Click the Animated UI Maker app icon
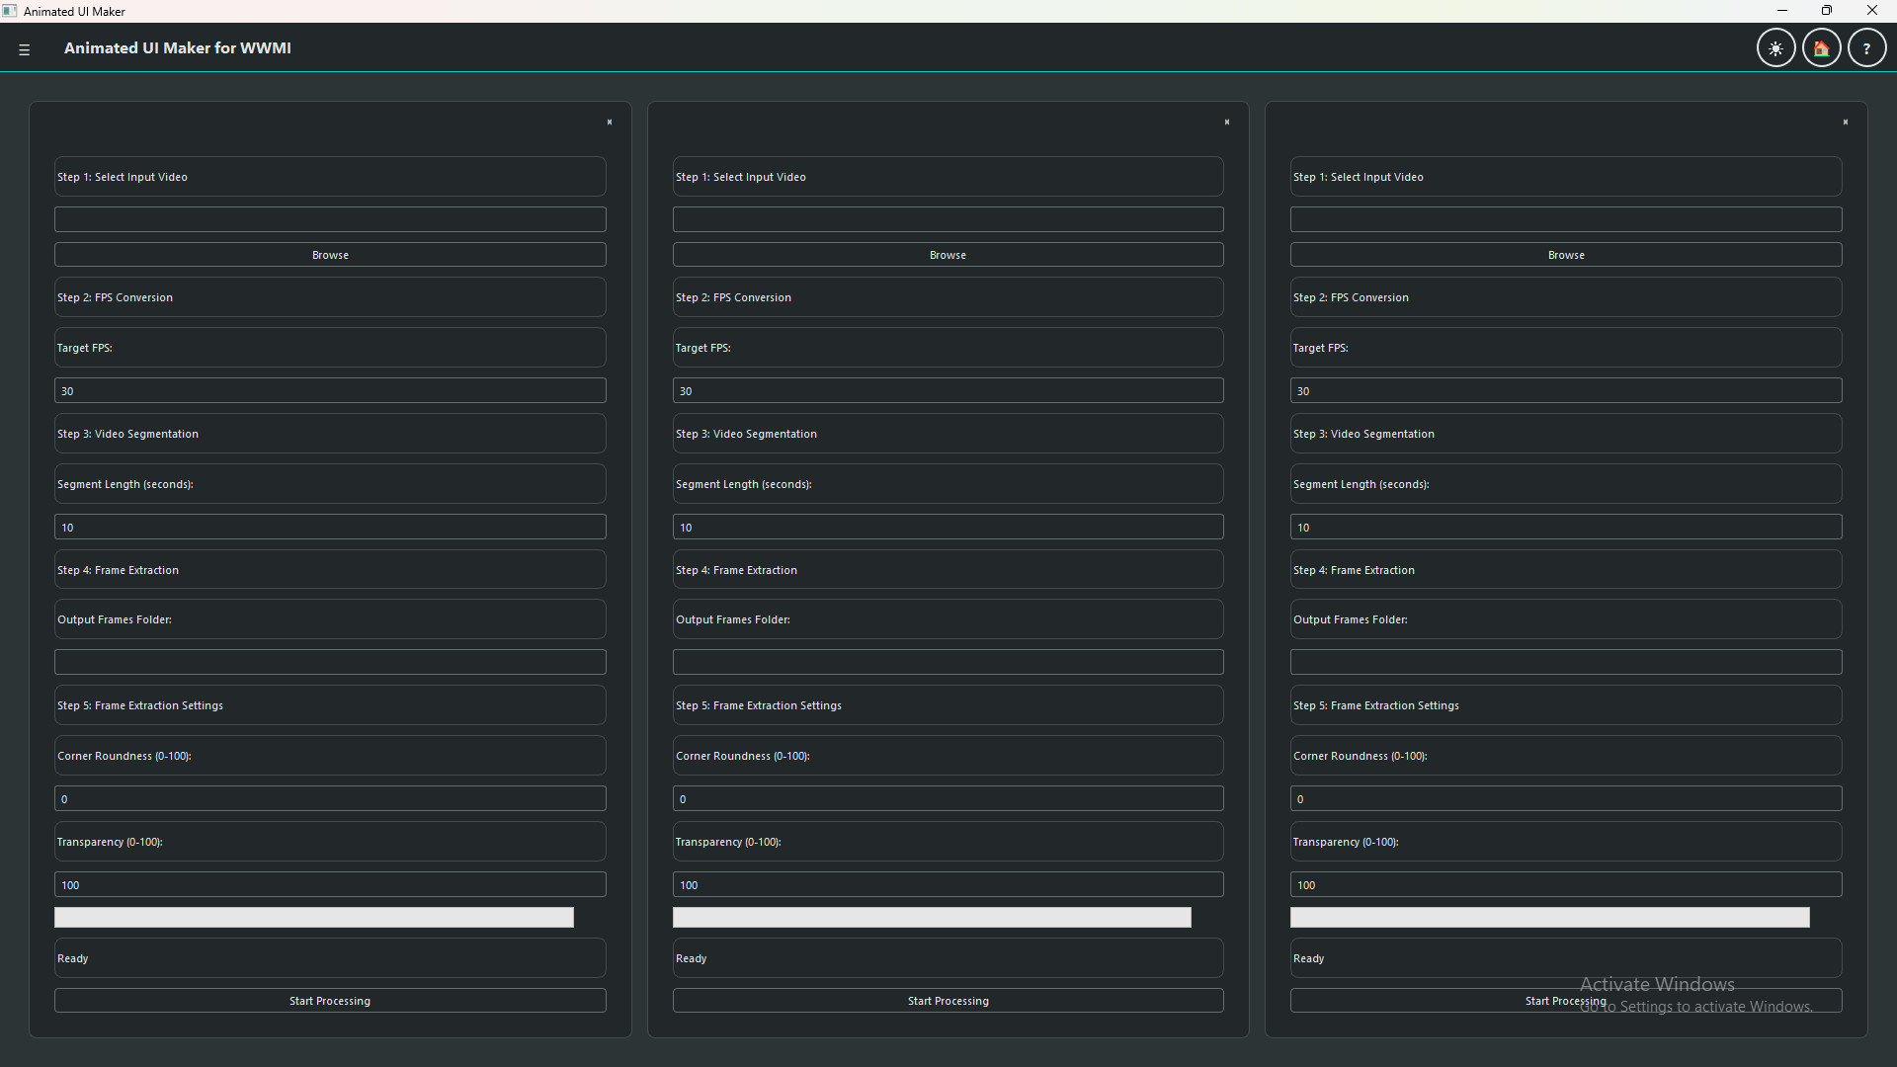The image size is (1897, 1067). pos(10,11)
